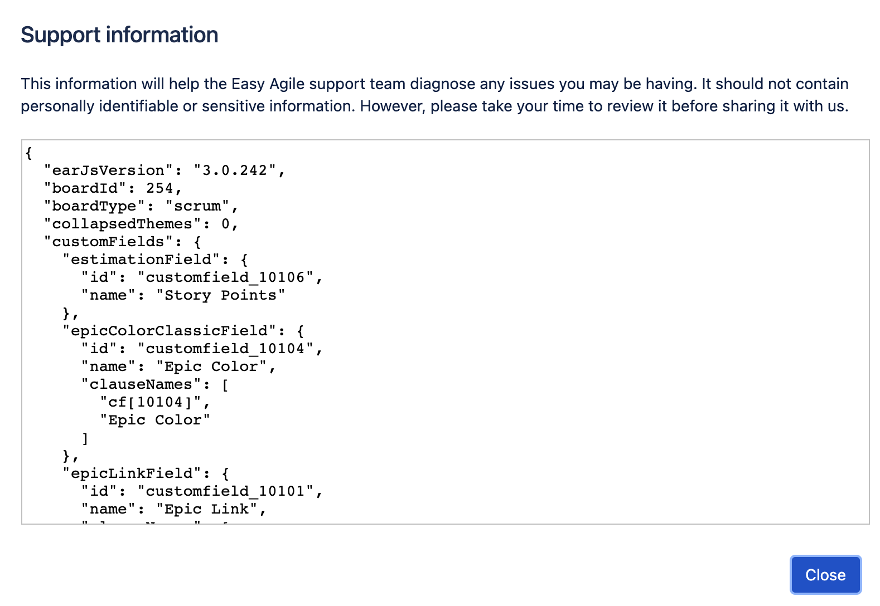Click the "Story Points" name value
This screenshot has height=606, width=880.
[x=221, y=295]
